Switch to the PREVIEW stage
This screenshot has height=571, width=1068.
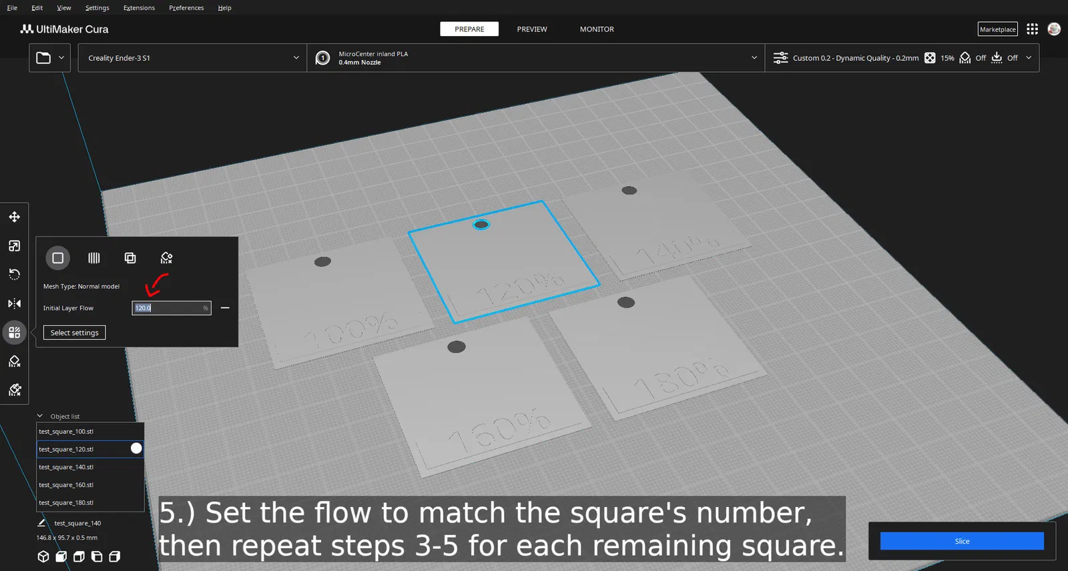pyautogui.click(x=532, y=29)
